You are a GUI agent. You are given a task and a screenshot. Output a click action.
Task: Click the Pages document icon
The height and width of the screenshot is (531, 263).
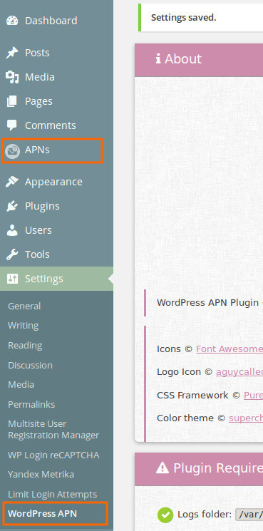coord(12,101)
